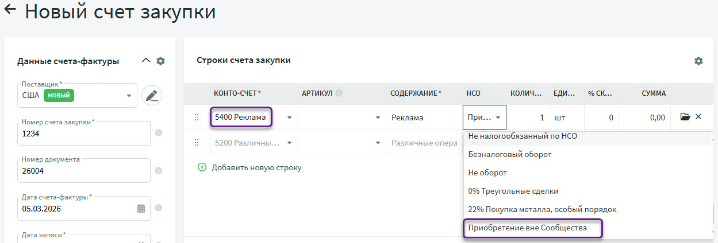Click the folder icon in first row
Image resolution: width=718 pixels, height=243 pixels.
pyautogui.click(x=685, y=117)
